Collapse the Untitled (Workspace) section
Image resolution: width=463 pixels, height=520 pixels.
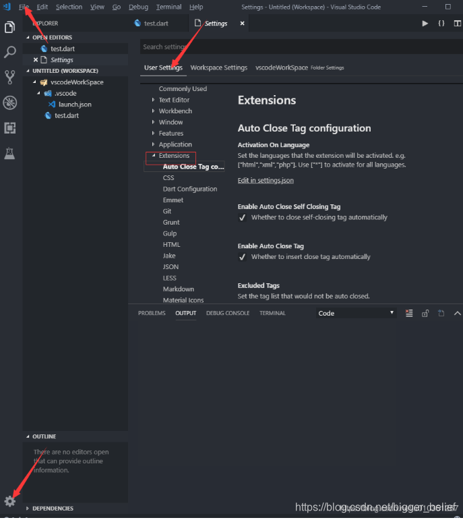28,71
